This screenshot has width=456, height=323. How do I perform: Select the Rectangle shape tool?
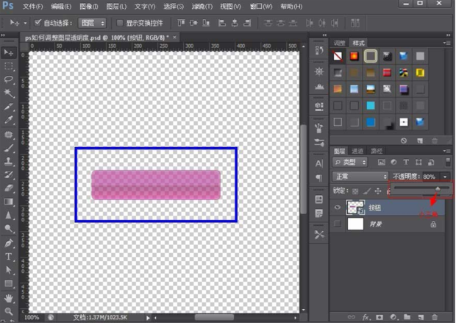[8, 283]
